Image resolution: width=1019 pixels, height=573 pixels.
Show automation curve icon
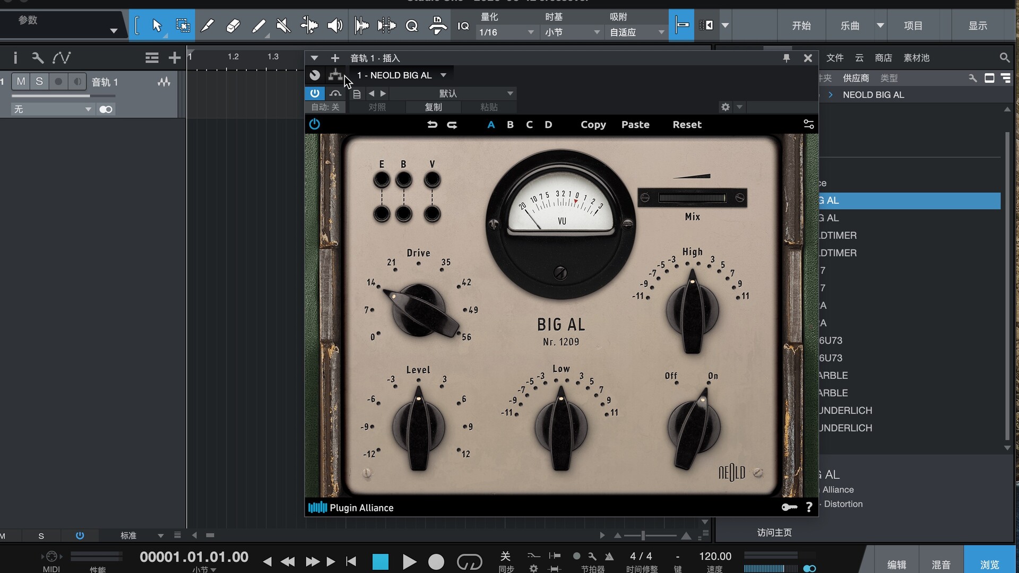(x=62, y=57)
